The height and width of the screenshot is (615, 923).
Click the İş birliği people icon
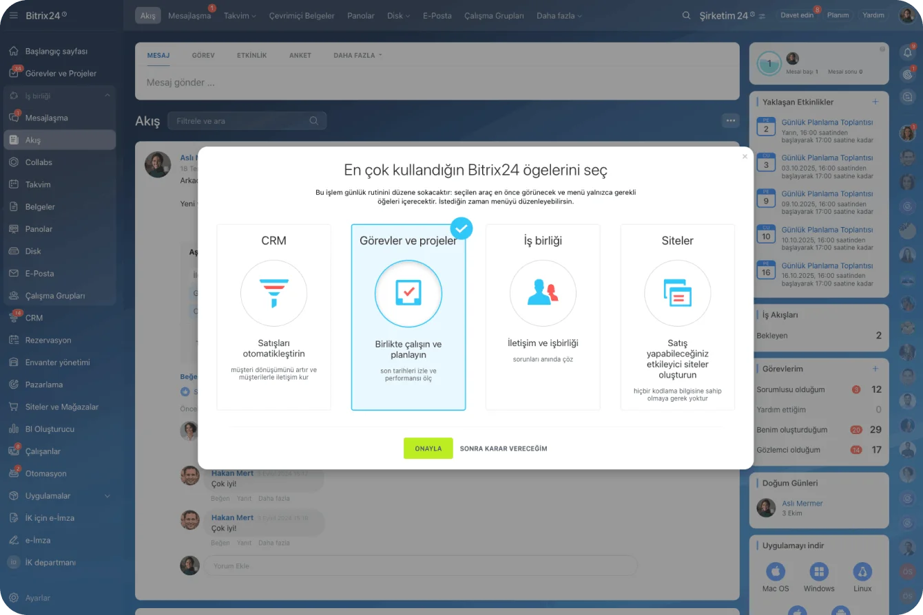(543, 293)
